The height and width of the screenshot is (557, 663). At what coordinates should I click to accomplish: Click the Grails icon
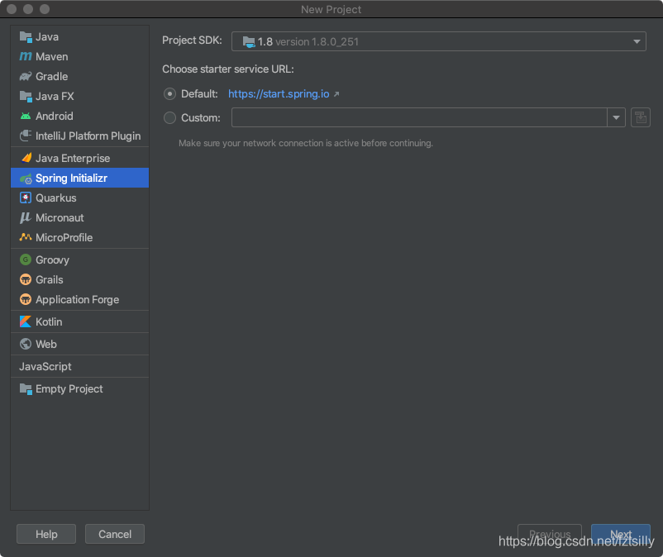(x=26, y=279)
